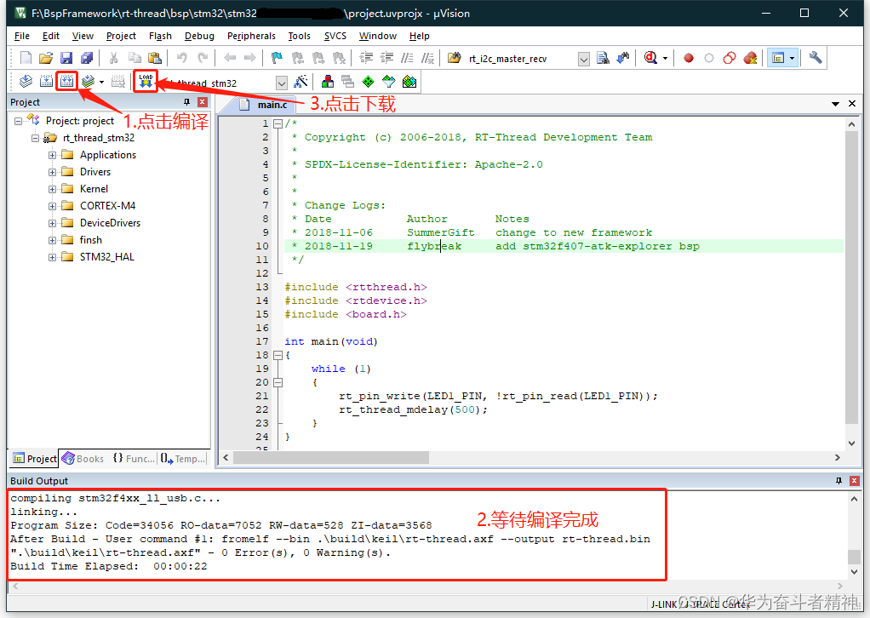Insert a breakpoint using the red dot icon

tap(688, 58)
